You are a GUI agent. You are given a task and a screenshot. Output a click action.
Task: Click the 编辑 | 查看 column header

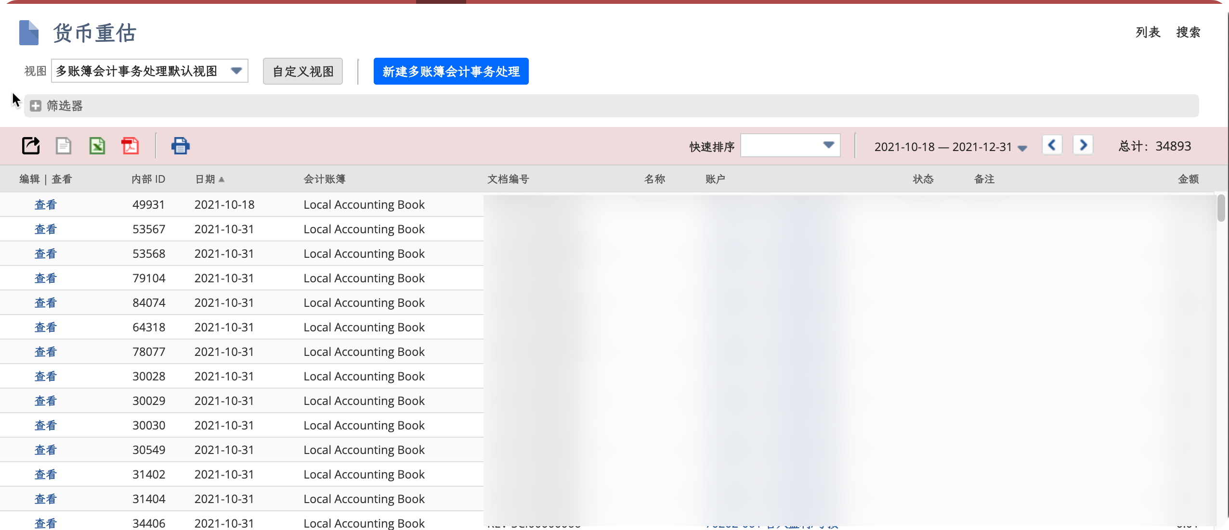(x=46, y=179)
